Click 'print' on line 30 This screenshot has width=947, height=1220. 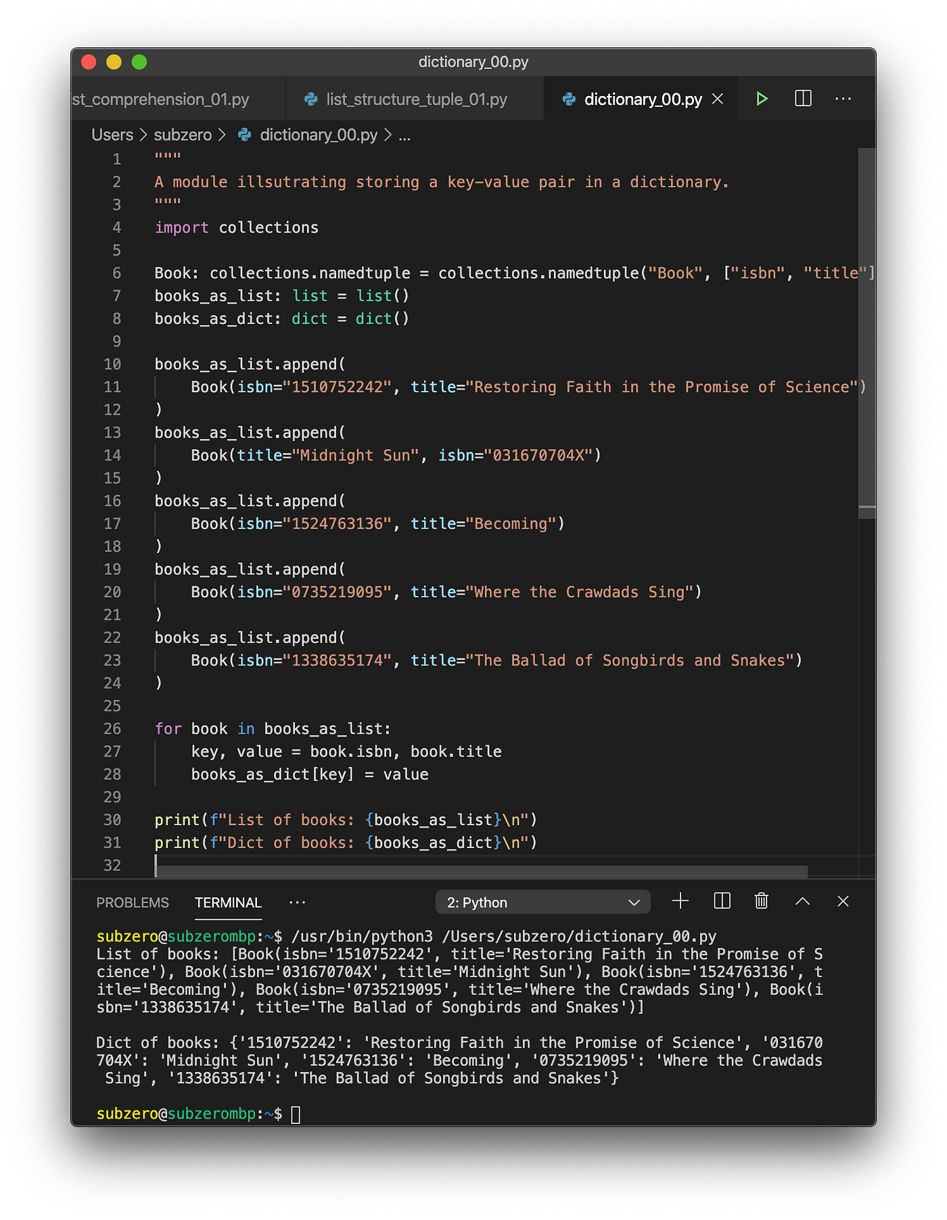point(177,820)
